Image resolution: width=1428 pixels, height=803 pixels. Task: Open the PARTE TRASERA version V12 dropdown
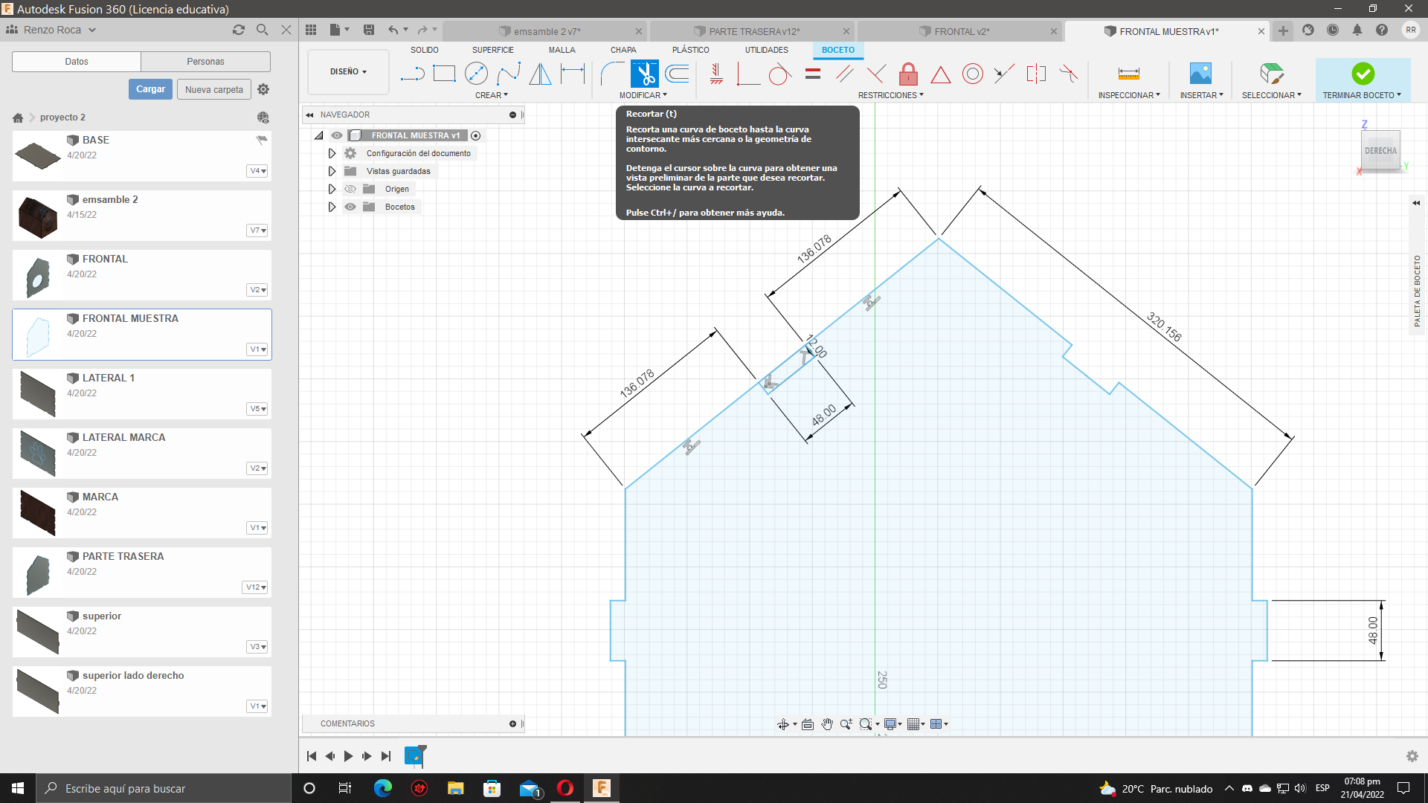(x=255, y=587)
